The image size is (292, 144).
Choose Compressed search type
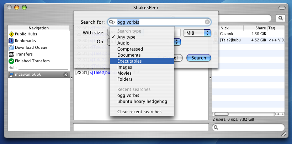142,49
